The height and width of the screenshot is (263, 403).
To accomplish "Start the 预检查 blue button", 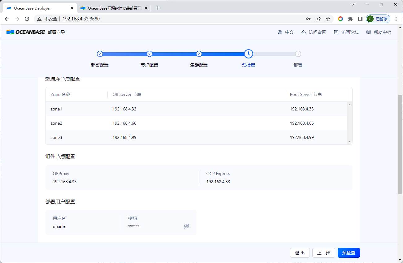I will click(x=349, y=253).
